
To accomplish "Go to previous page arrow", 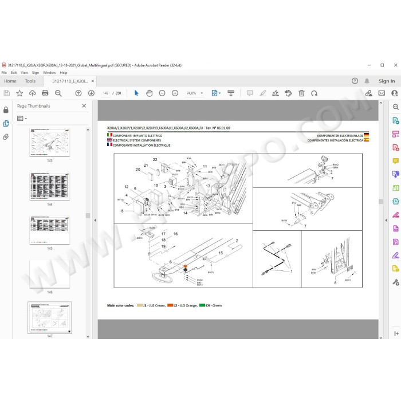I will tap(78, 93).
